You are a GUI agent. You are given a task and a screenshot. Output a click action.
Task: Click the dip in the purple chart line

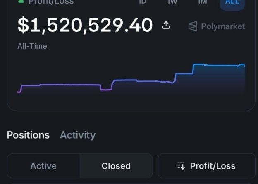[106, 89]
